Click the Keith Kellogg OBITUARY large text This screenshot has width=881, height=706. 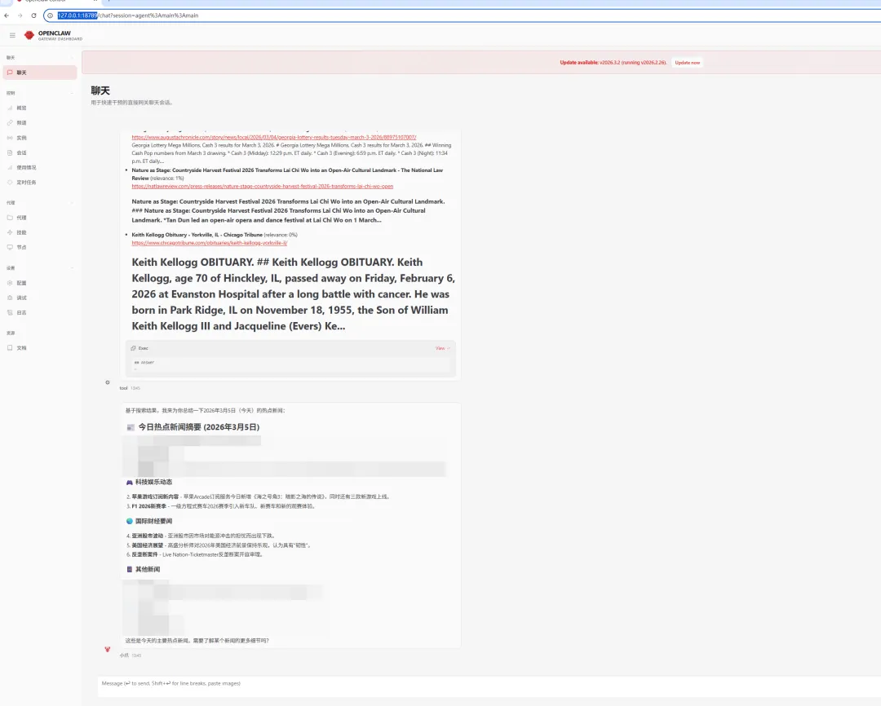294,293
